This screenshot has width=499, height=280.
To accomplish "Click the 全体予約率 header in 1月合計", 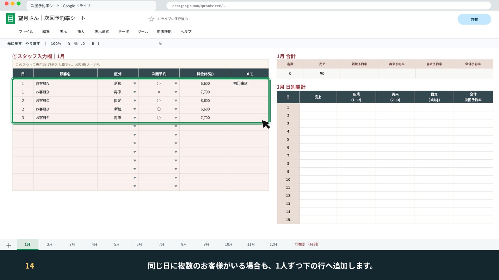I will pyautogui.click(x=473, y=64).
